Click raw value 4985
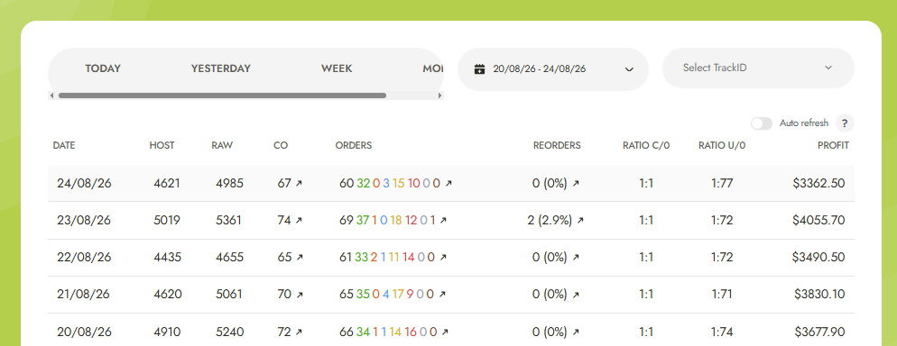This screenshot has width=897, height=346. (229, 183)
